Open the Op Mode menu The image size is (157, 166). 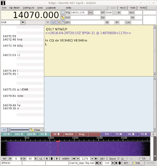point(14,8)
